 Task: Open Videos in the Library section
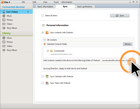9,46
